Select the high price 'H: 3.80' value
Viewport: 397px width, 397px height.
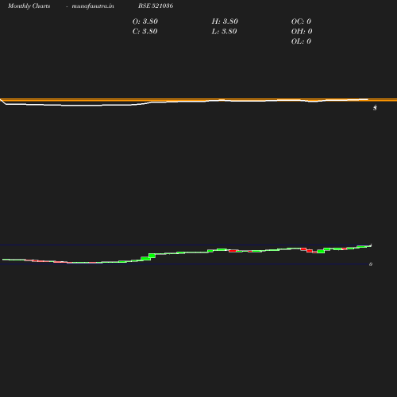click(225, 21)
